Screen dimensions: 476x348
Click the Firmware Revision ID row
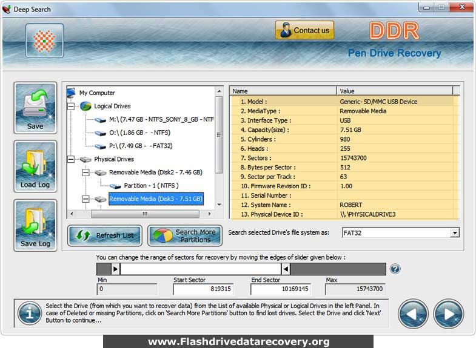tap(344, 186)
